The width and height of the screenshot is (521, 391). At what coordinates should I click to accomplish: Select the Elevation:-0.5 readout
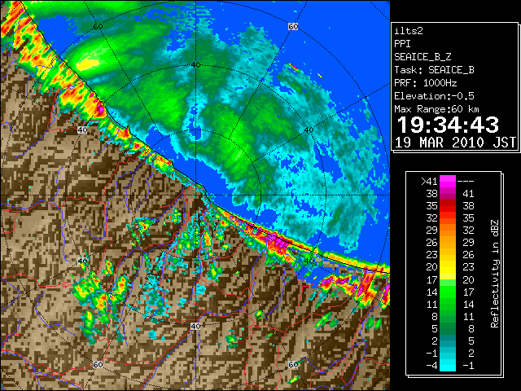point(434,96)
